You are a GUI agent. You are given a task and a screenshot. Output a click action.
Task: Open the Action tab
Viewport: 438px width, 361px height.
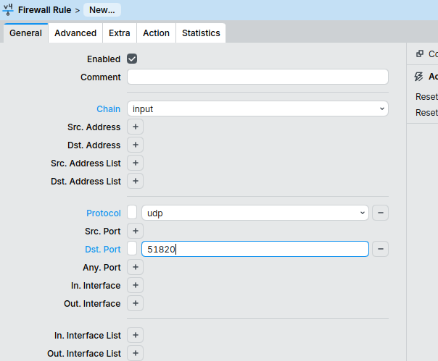[x=156, y=33]
